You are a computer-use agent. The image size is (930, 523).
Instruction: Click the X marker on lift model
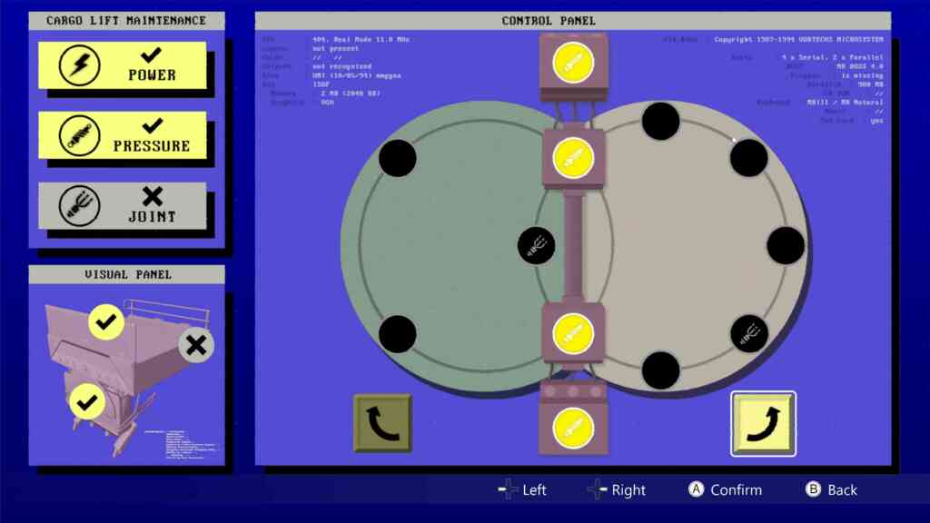(196, 345)
